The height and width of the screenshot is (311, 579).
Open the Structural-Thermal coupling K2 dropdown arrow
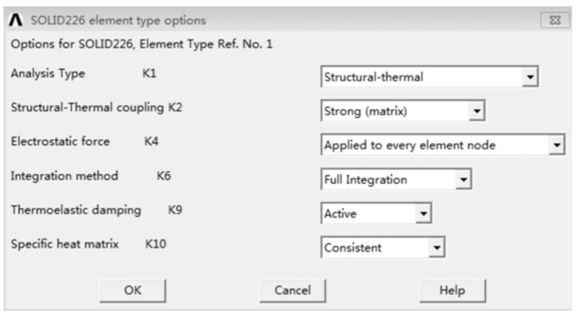click(x=476, y=112)
